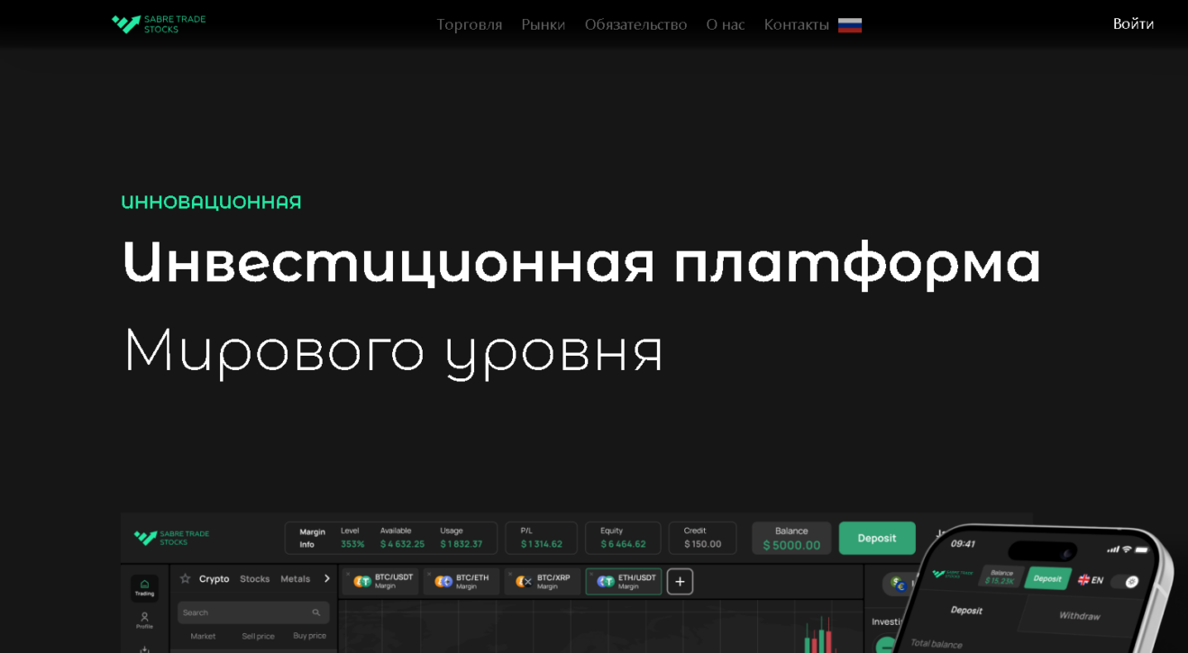Click the favorites star icon beside Crypto
This screenshot has height=653, width=1188.
tap(185, 578)
